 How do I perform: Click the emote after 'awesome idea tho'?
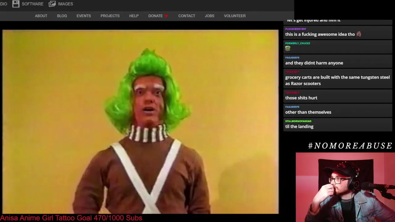click(359, 34)
